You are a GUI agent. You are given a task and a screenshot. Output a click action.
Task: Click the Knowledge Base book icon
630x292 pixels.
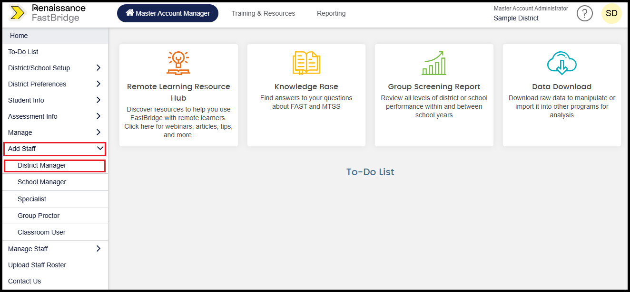coord(306,63)
